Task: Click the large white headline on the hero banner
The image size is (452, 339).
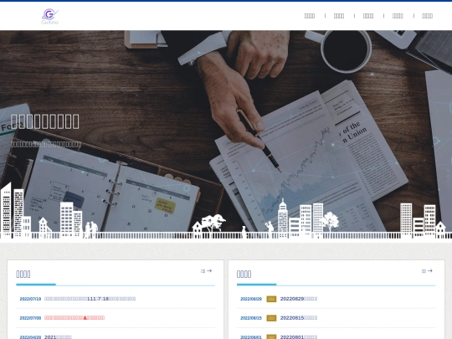Action: click(x=44, y=121)
